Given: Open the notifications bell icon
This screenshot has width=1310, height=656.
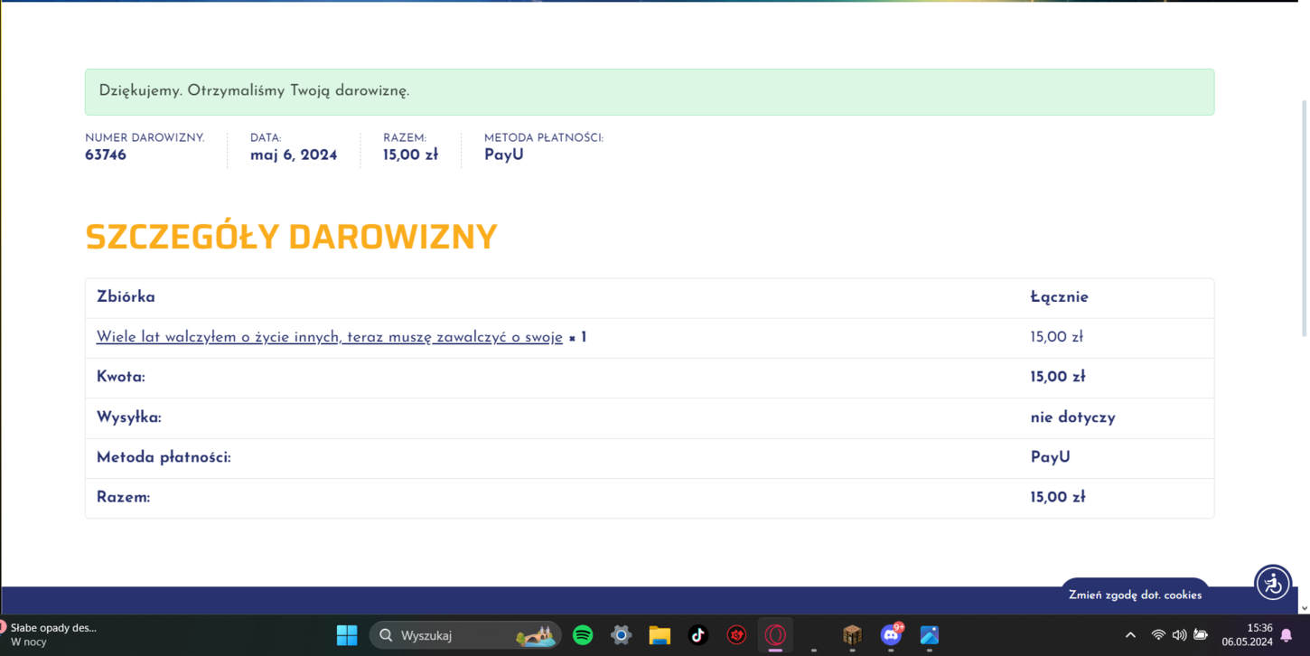Looking at the screenshot, I should tap(1287, 635).
